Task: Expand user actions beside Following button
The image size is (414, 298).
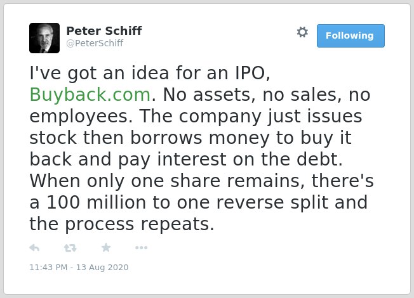Action: click(x=302, y=32)
